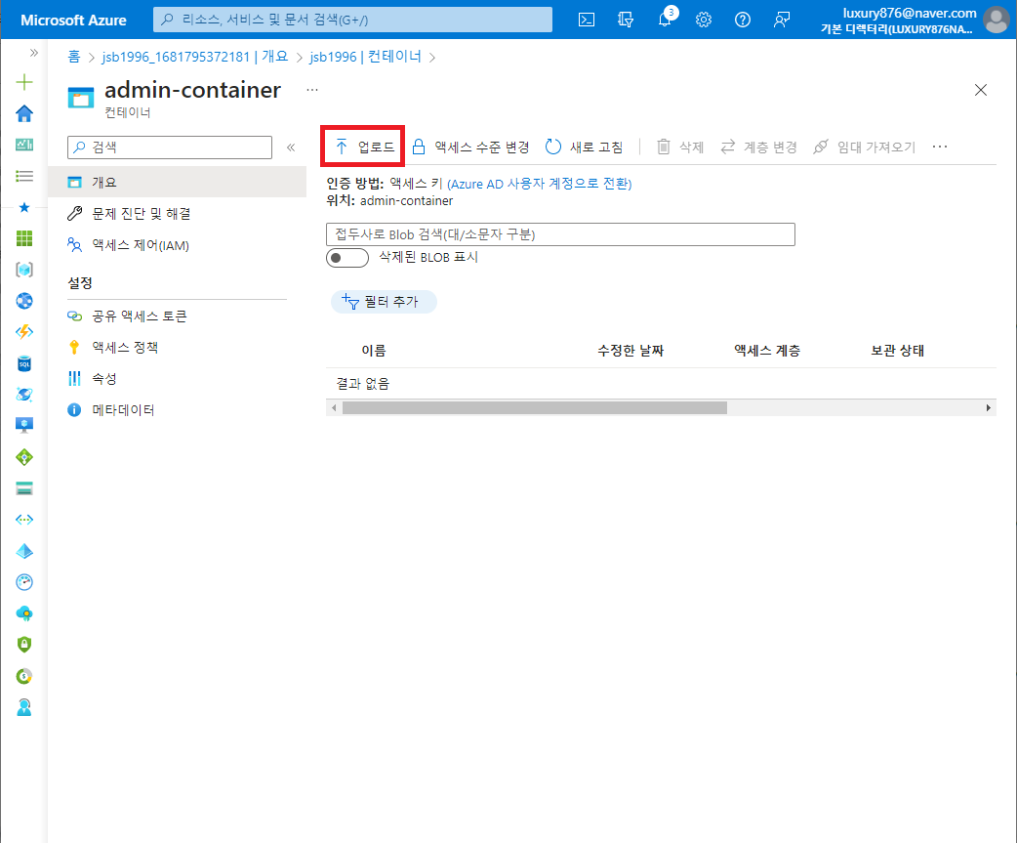The width and height of the screenshot is (1017, 843).
Task: Select 개요 in the container menu
Action: click(x=177, y=182)
